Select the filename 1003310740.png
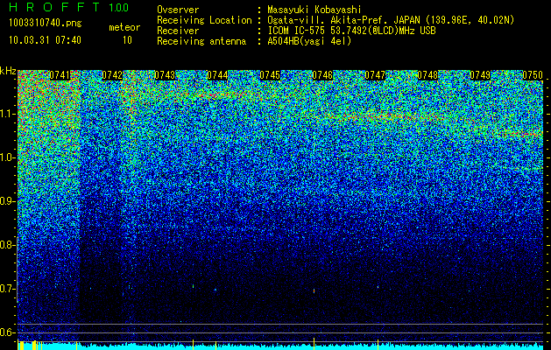Viewport: 551px width, 350px height. (46, 24)
